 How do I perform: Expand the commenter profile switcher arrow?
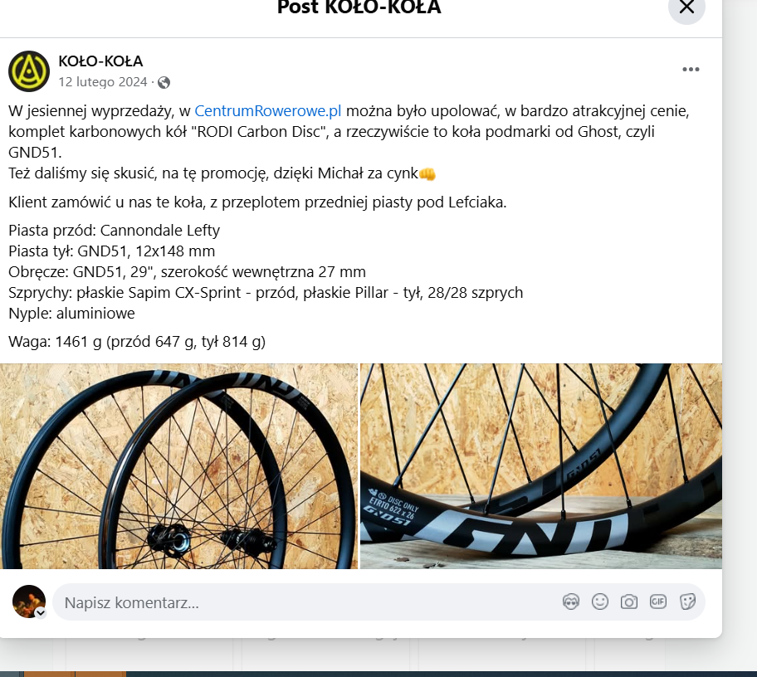point(41,613)
